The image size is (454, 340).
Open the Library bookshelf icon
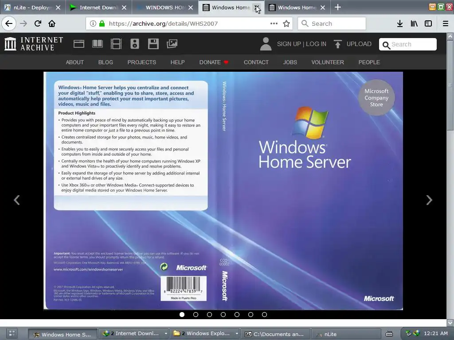(414, 23)
